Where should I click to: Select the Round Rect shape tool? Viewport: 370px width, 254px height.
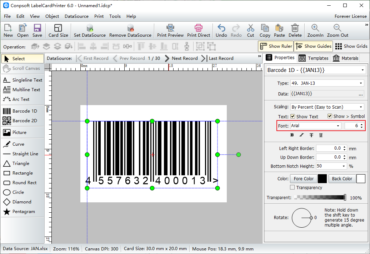tap(22, 183)
